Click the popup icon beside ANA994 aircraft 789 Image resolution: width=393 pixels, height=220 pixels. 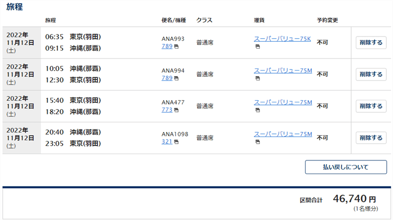[176, 79]
